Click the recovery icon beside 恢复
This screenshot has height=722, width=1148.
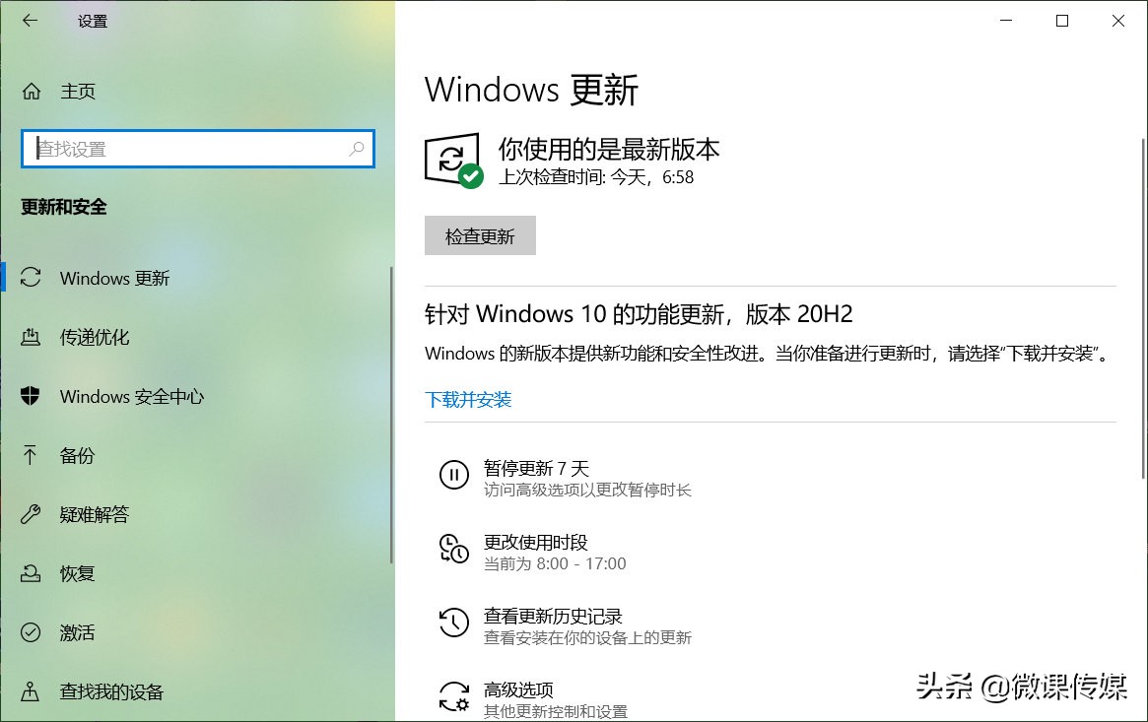[31, 572]
